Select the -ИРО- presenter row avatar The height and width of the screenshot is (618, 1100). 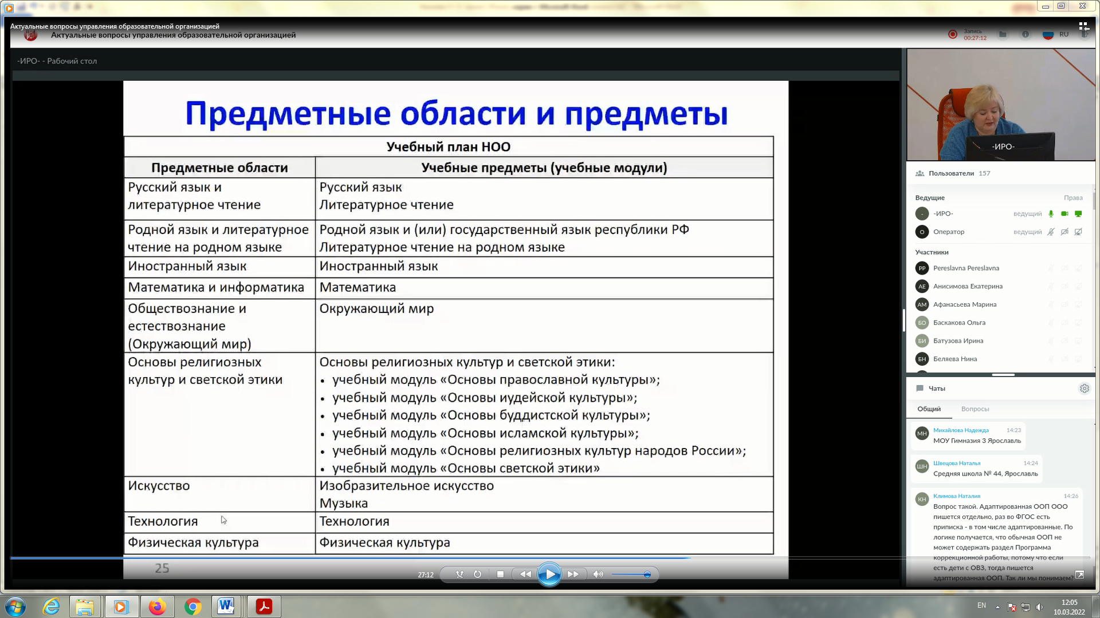922,214
